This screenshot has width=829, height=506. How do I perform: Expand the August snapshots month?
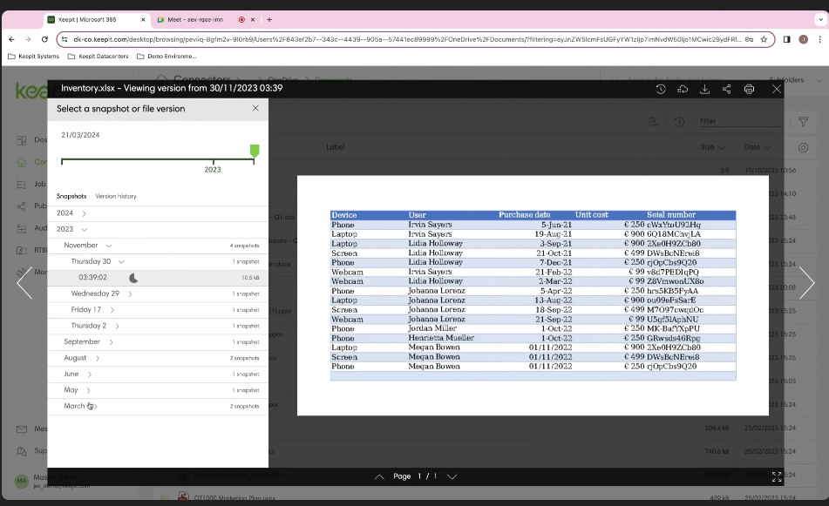click(x=97, y=358)
